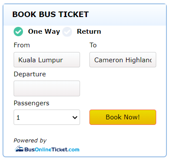The image size is (169, 159).
Task: Click the "Ticket.com" part of the logo
Action: (65, 150)
